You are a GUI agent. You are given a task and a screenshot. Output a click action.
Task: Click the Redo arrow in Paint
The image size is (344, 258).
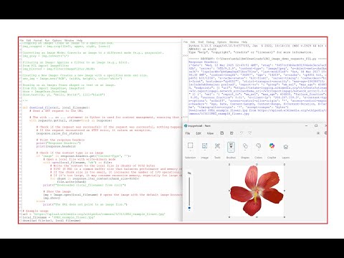coord(250,133)
